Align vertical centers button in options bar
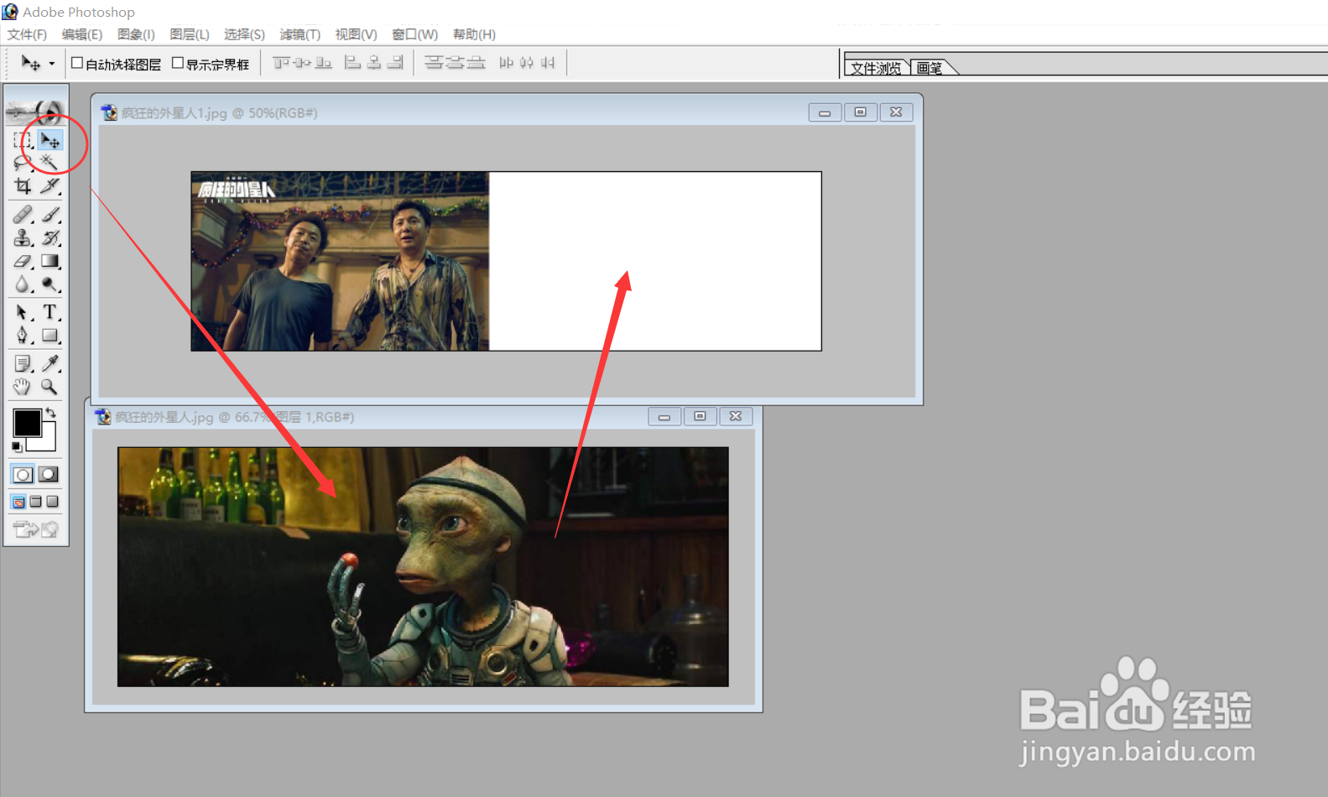This screenshot has height=797, width=1328. [x=303, y=63]
